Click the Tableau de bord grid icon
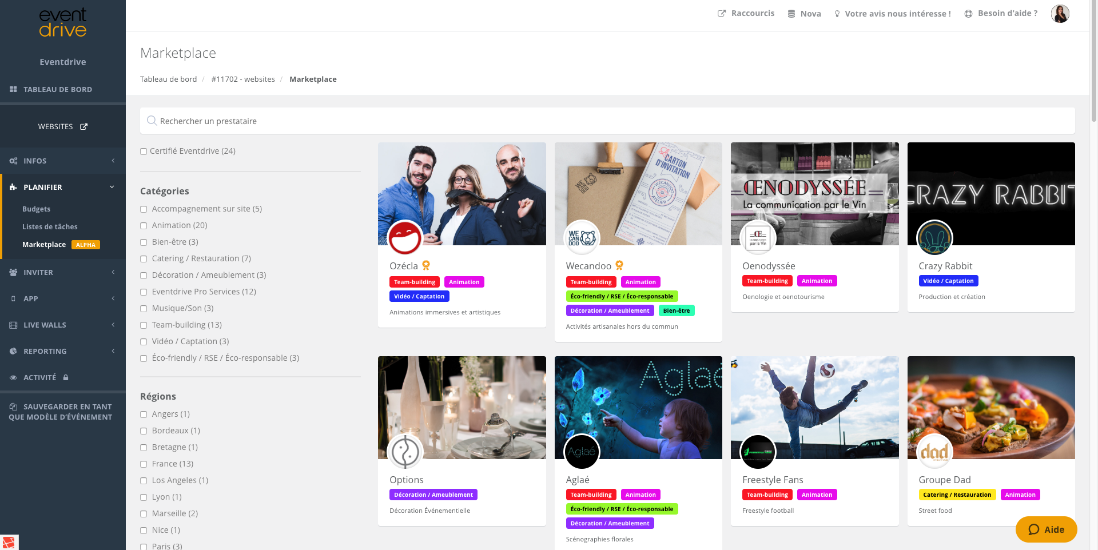The width and height of the screenshot is (1098, 550). coord(13,89)
